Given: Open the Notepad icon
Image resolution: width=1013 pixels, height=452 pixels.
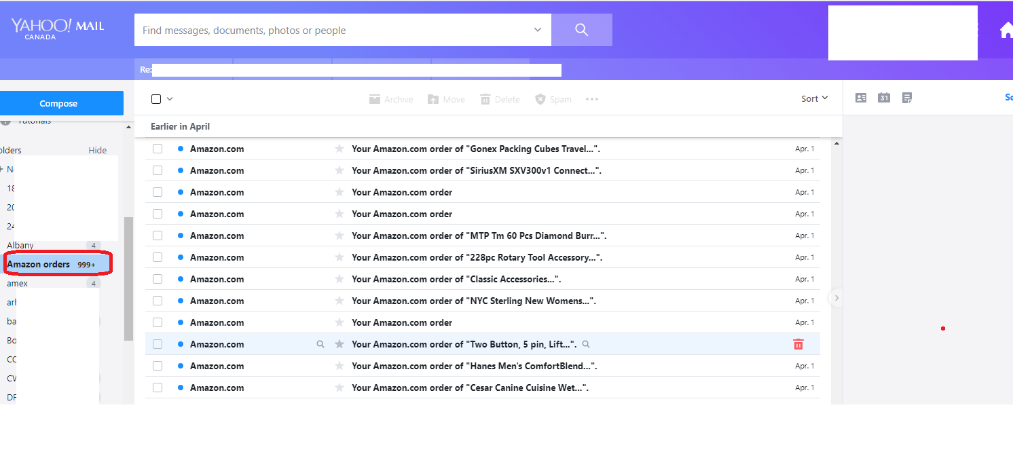Looking at the screenshot, I should point(907,98).
